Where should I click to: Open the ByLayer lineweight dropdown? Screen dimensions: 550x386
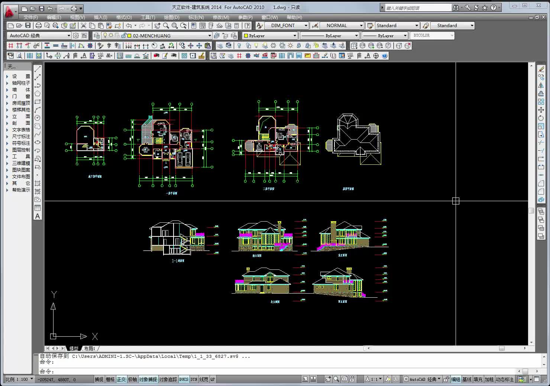[x=385, y=36]
